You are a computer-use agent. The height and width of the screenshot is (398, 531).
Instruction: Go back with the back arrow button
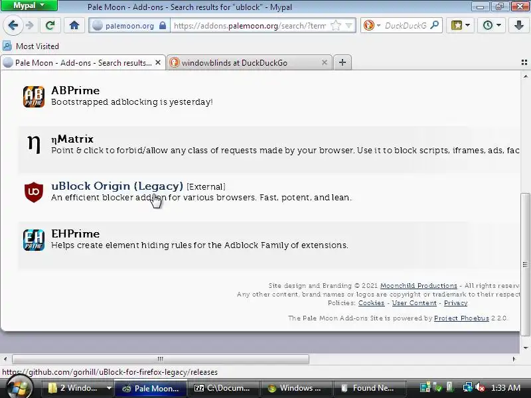pos(13,25)
